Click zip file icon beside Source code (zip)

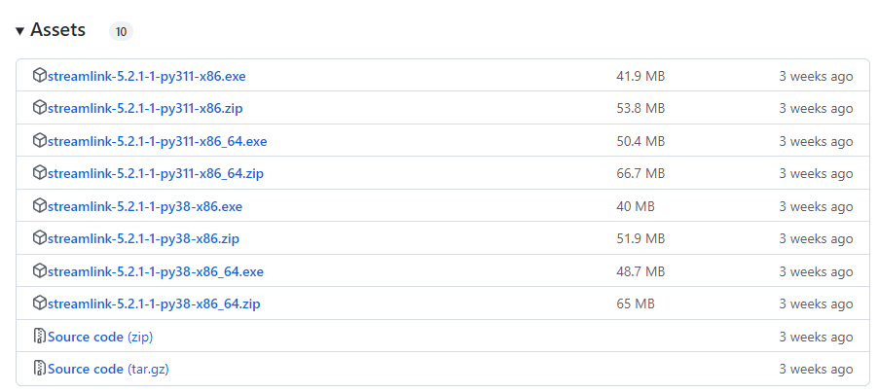(x=40, y=337)
